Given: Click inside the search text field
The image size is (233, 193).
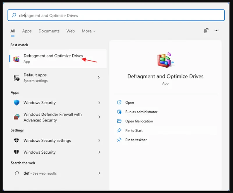Looking at the screenshot, I should coord(116,15).
